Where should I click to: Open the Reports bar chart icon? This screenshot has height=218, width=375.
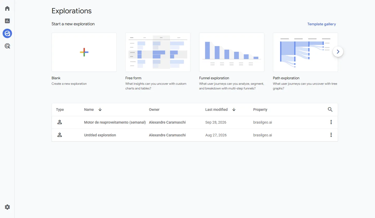coord(7,21)
